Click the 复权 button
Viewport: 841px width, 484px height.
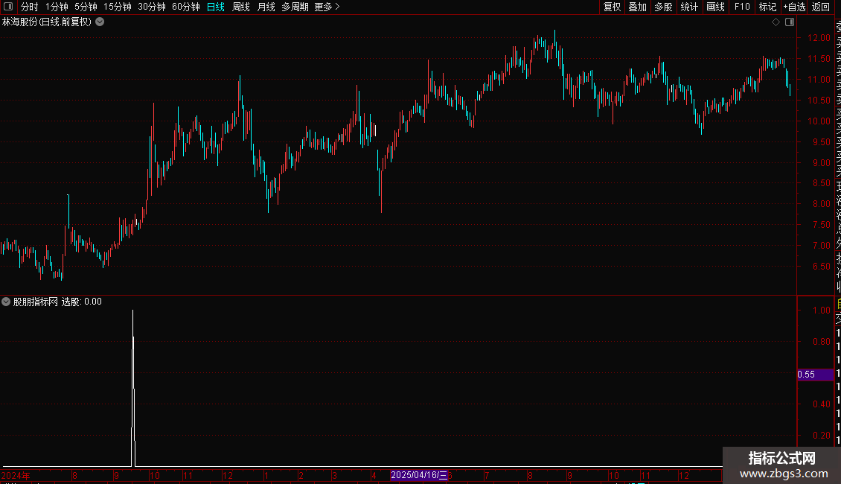click(x=612, y=7)
